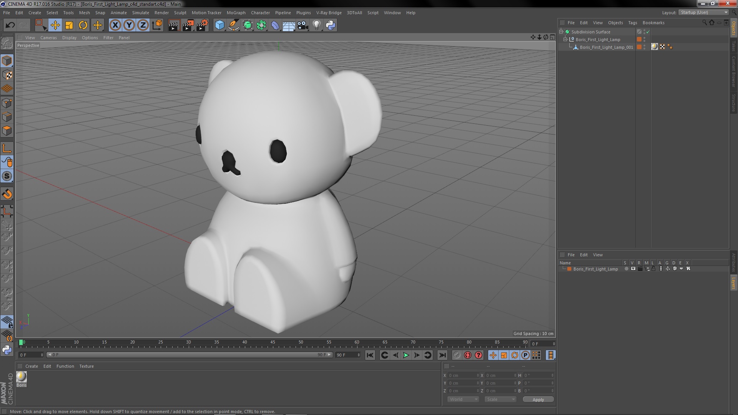Open the World coordinate dropdown
This screenshot has width=738, height=415.
pos(463,399)
